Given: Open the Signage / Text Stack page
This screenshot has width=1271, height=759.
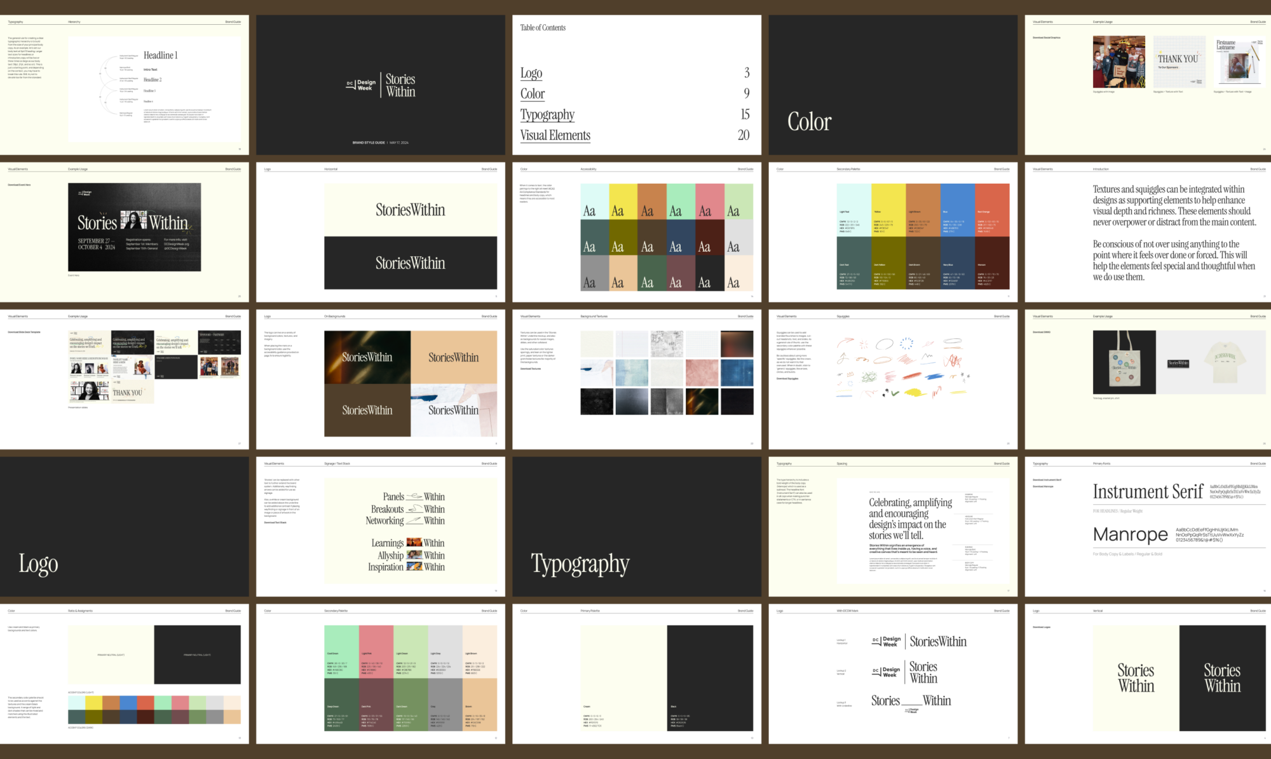Looking at the screenshot, I should coord(381,526).
